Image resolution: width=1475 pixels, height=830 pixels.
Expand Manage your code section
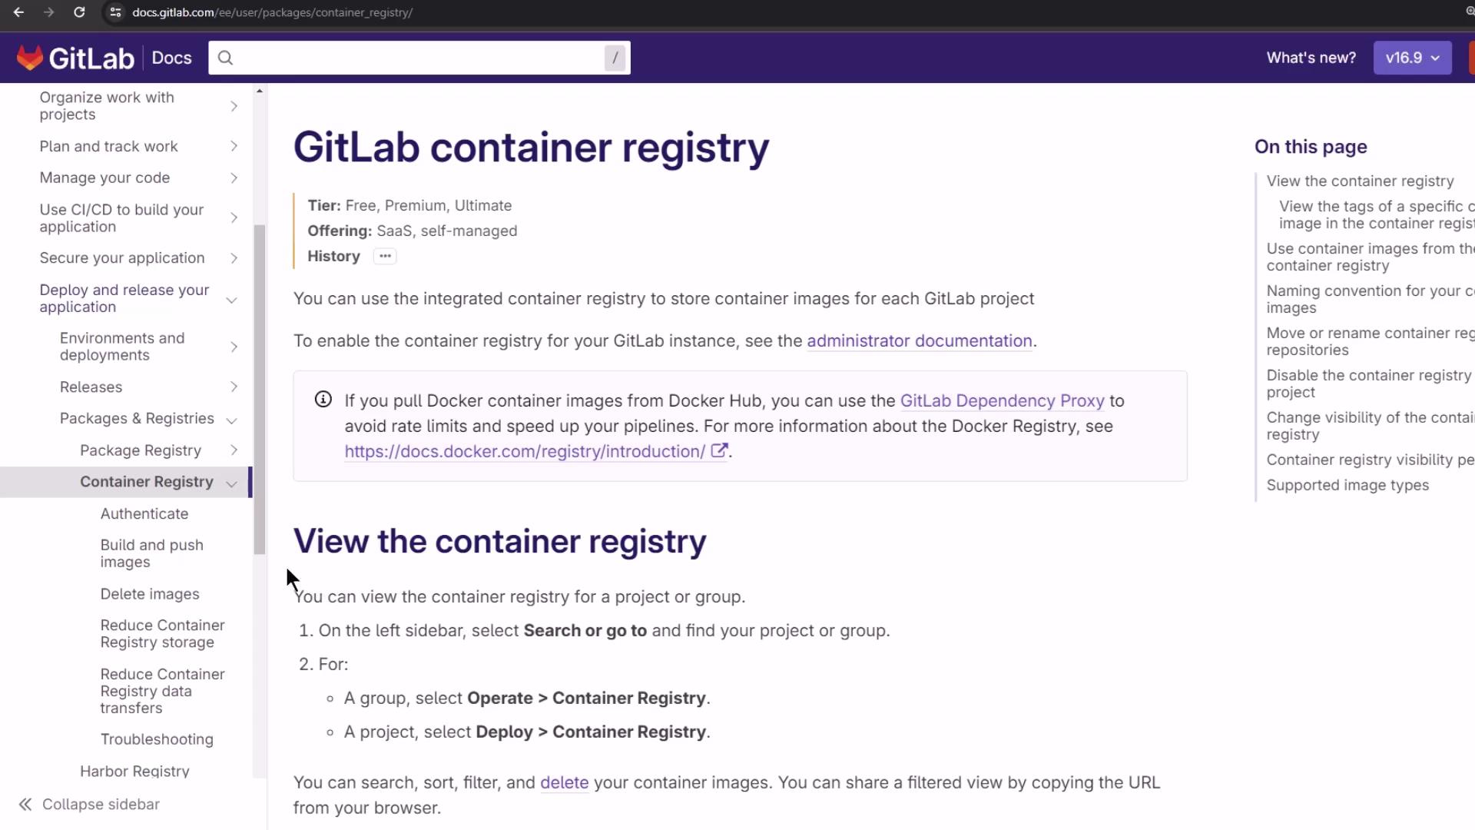tap(234, 178)
